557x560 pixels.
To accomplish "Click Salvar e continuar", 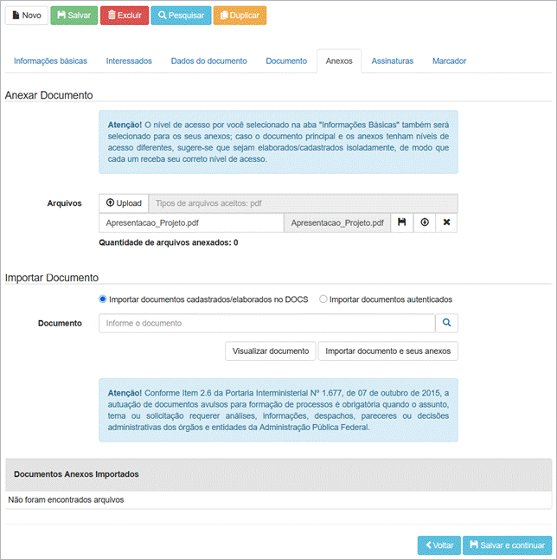I will (507, 545).
